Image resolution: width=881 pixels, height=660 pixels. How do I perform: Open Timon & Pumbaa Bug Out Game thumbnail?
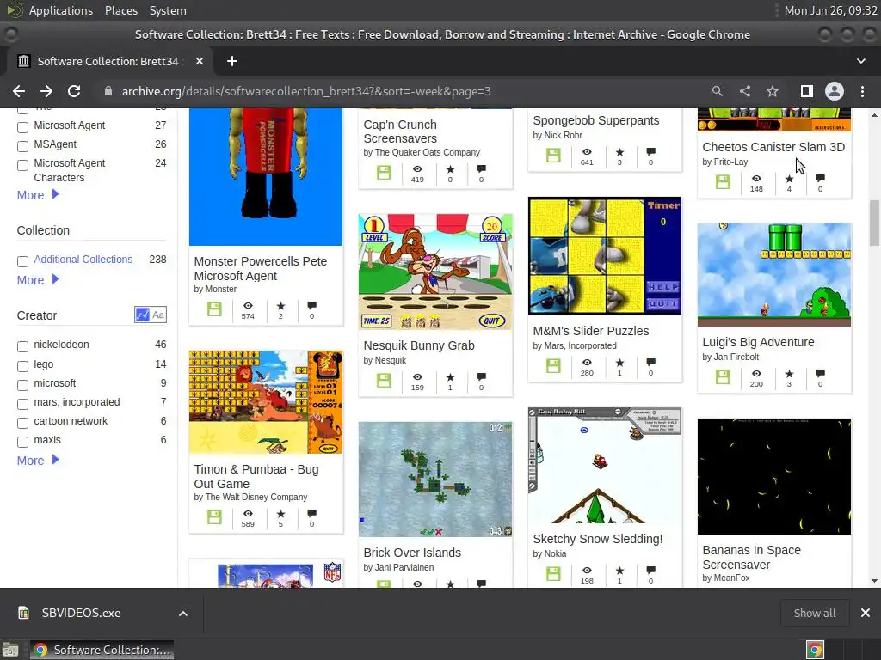point(266,402)
